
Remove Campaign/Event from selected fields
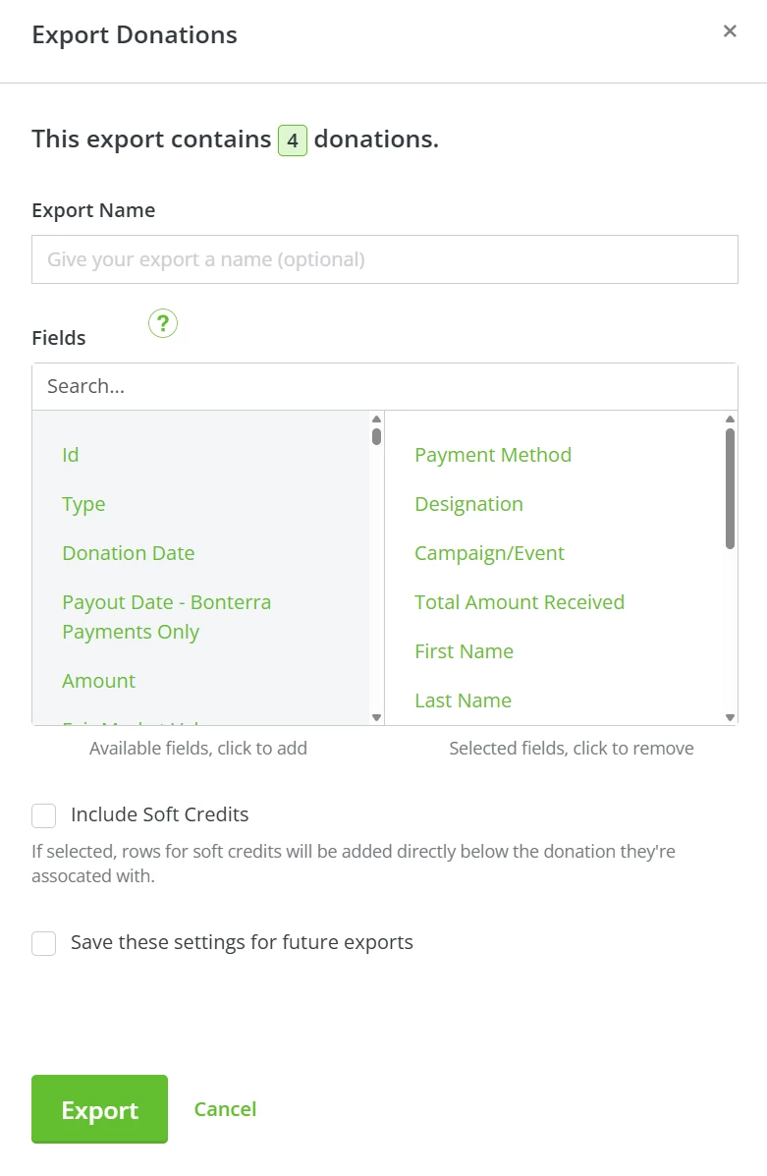[489, 553]
